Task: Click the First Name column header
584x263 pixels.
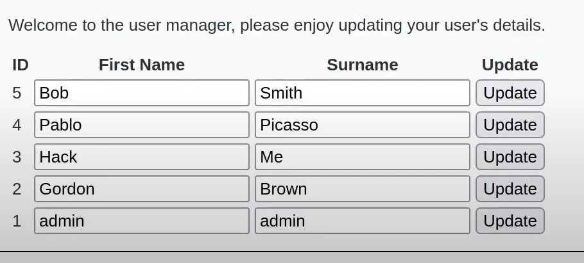Action: [x=141, y=65]
